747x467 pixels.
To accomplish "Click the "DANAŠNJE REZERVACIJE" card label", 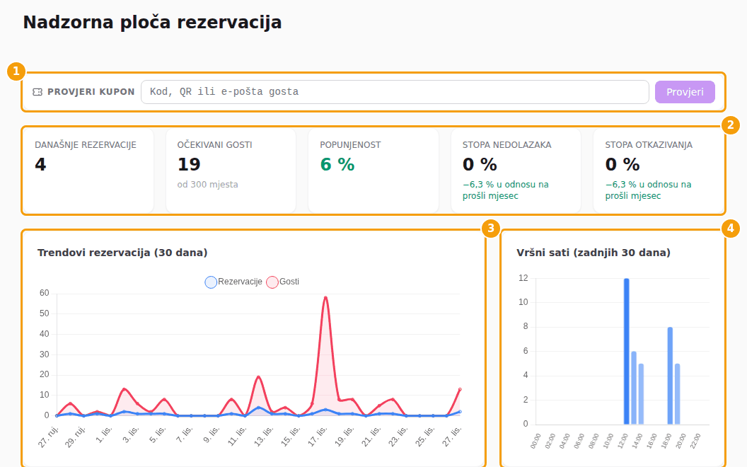I will coord(86,145).
